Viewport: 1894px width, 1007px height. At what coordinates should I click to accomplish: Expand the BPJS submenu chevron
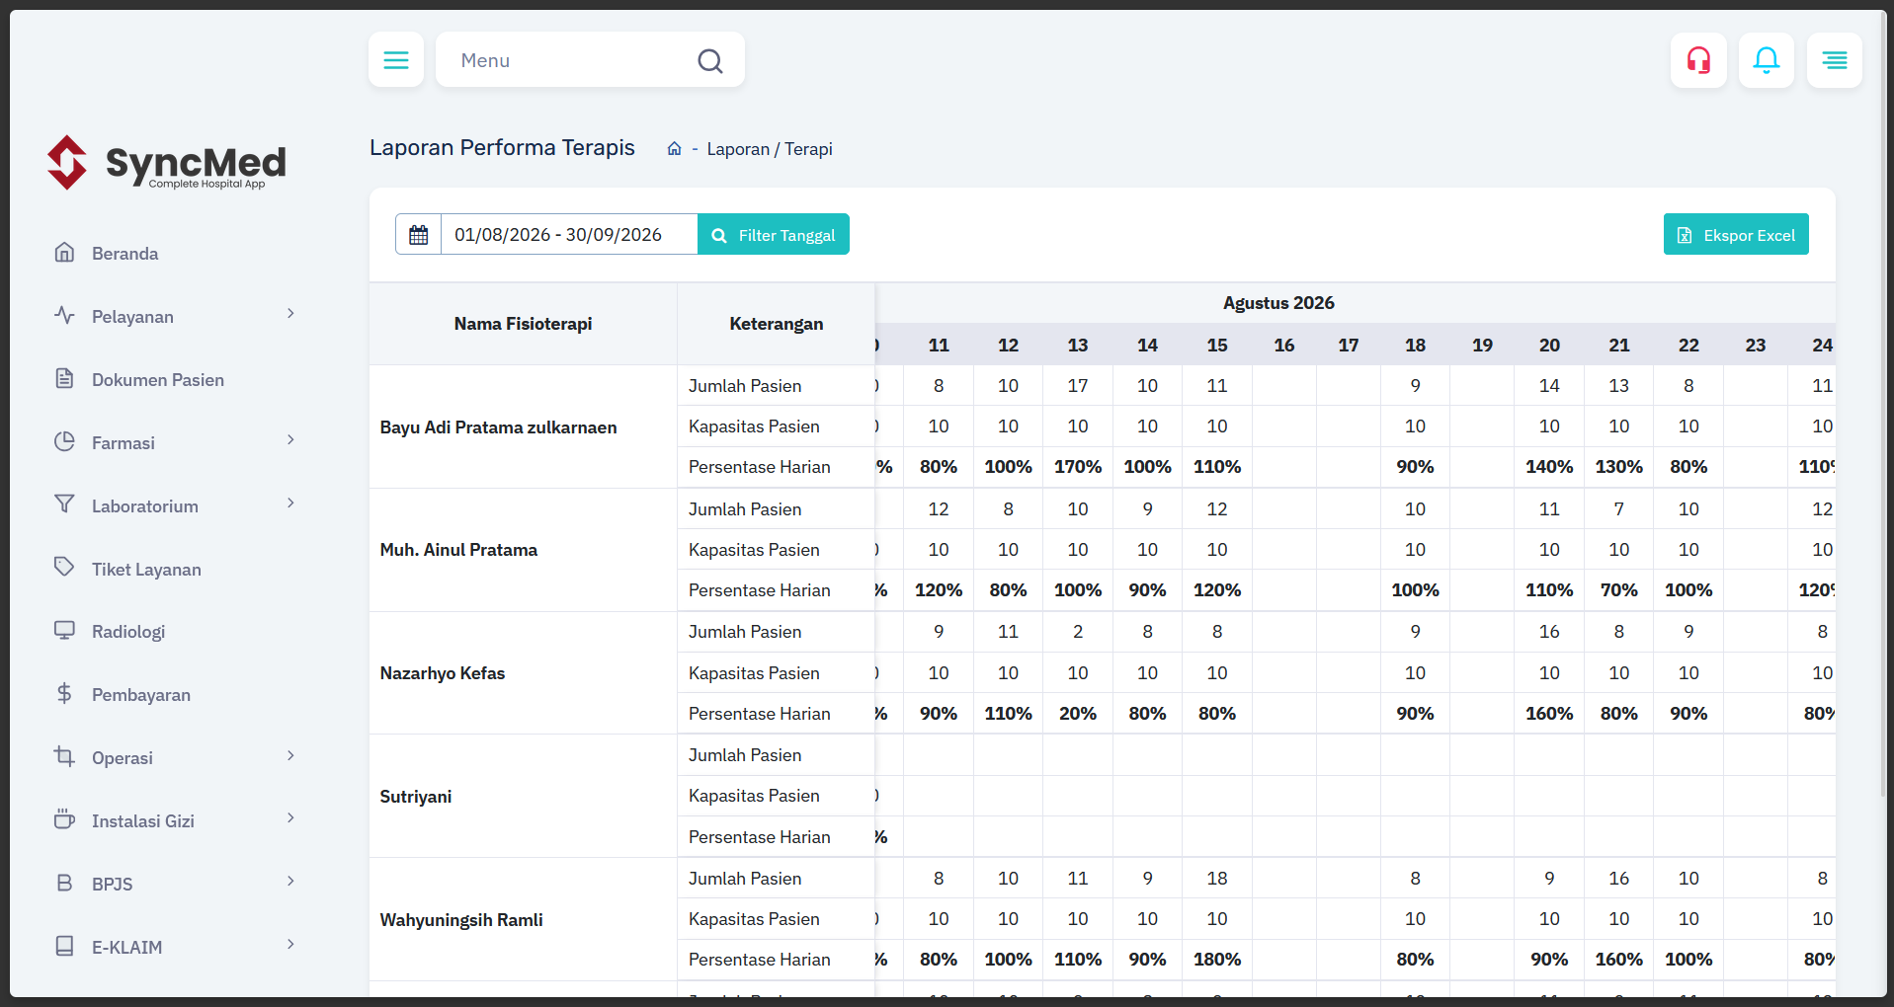click(x=290, y=882)
